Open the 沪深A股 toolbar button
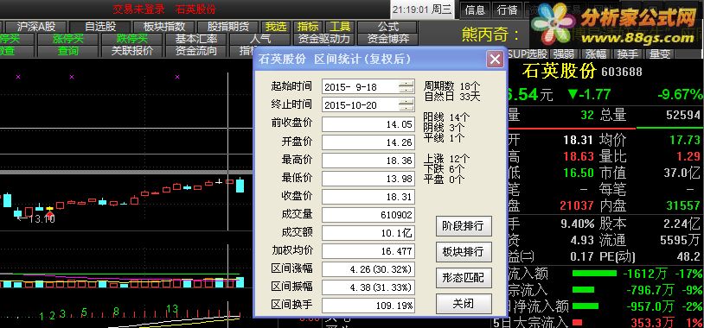This screenshot has height=328, width=704. 36,27
